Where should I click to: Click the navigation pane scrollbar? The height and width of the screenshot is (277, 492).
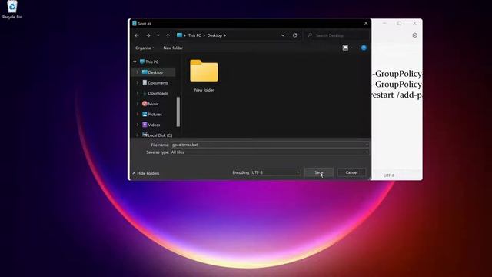pos(178,112)
